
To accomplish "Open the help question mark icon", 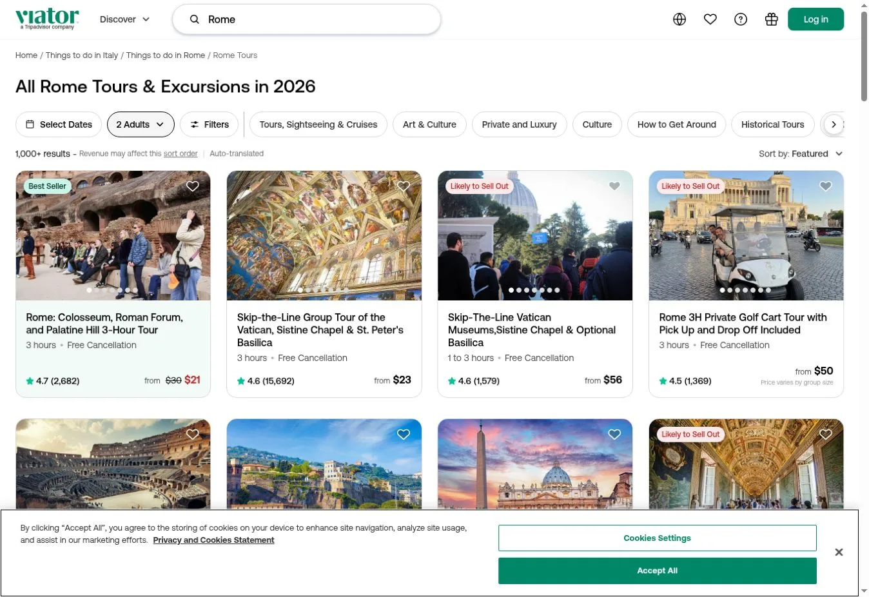I will click(741, 19).
